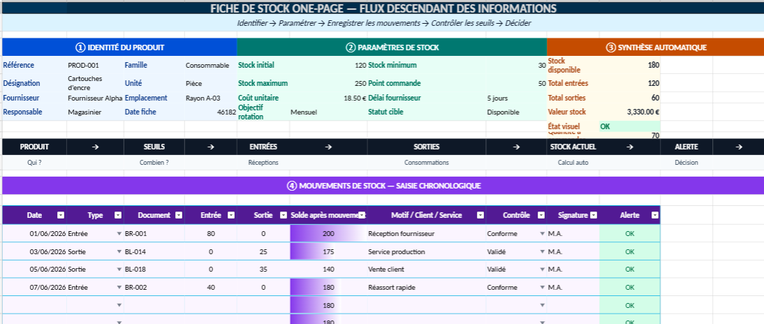This screenshot has height=324, width=764.
Task: Click the Statut cible value Disponible
Action: (516, 112)
